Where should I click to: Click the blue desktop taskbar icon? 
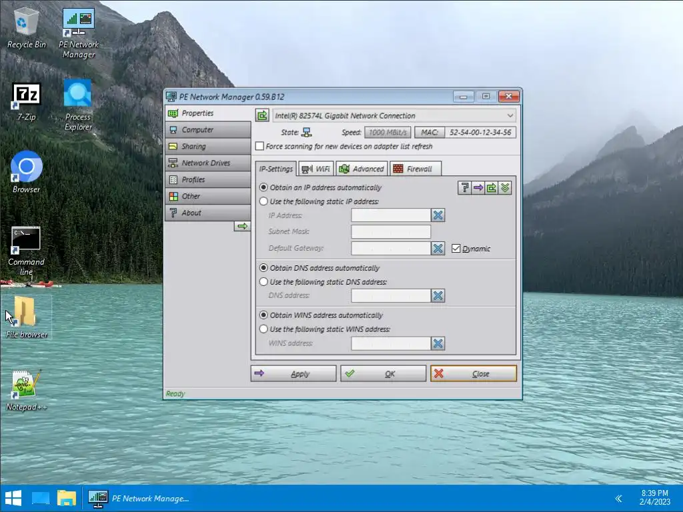(x=41, y=498)
